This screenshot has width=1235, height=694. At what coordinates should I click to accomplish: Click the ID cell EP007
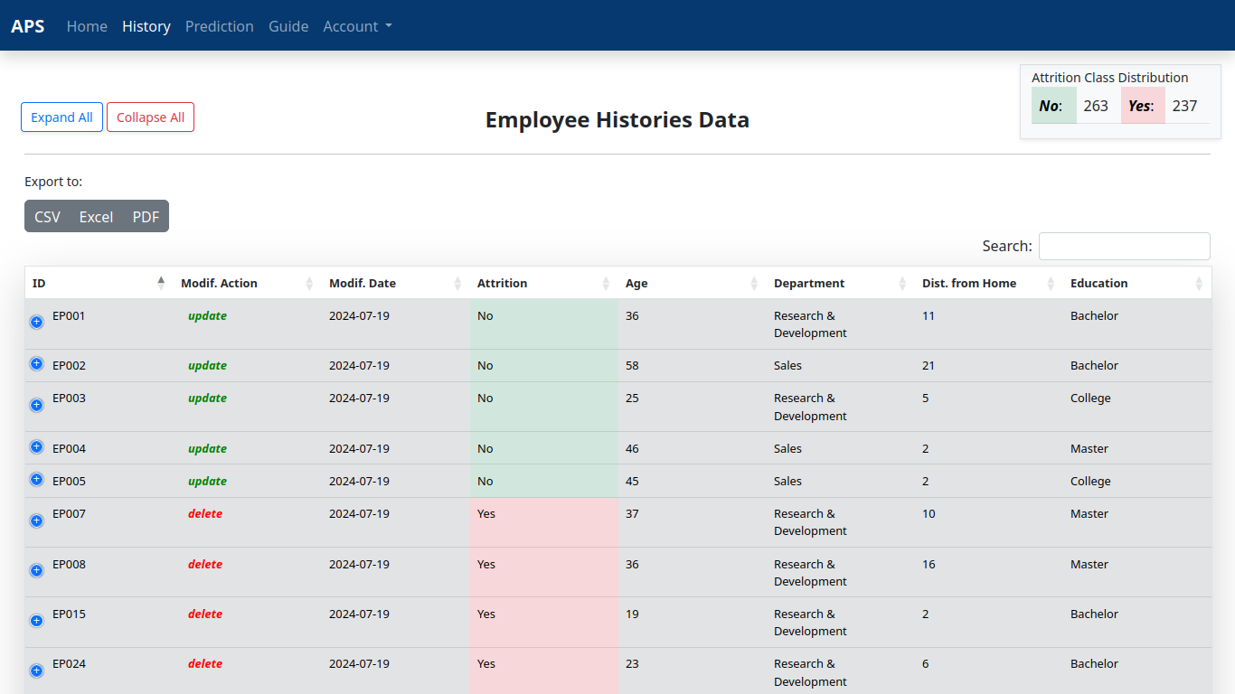69,514
